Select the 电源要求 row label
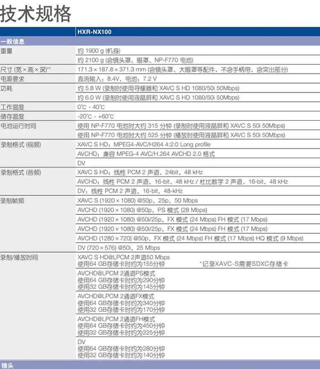 pyautogui.click(x=12, y=79)
